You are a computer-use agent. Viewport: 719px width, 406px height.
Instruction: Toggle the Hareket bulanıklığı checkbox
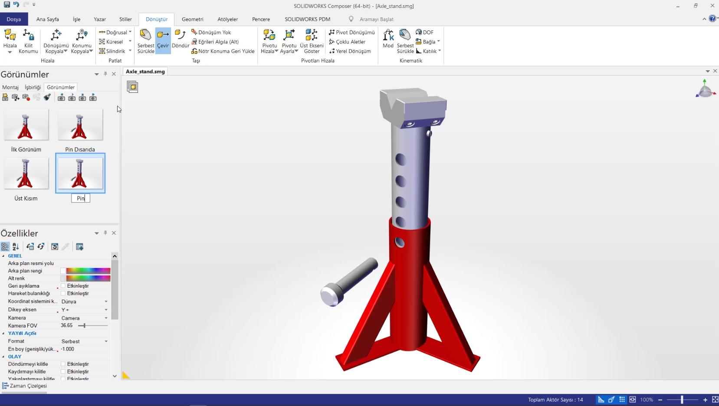tap(63, 294)
